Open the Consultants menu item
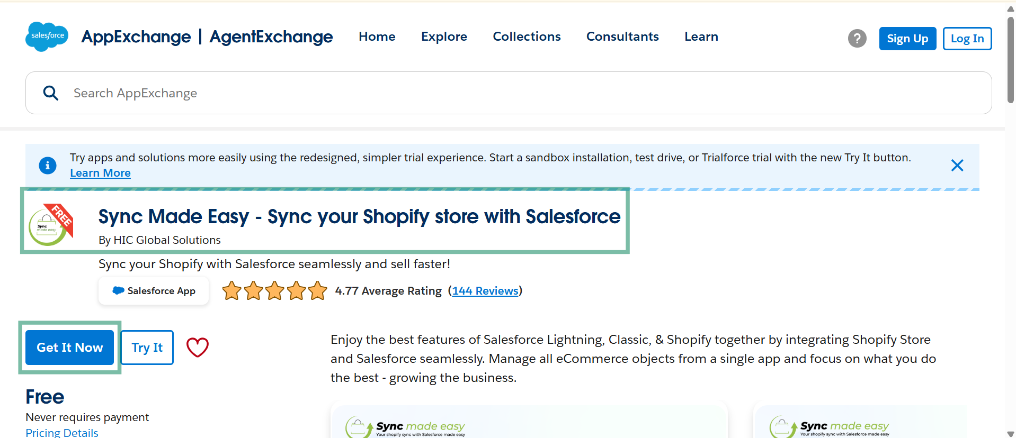Screen dimensions: 1016x438 [622, 36]
